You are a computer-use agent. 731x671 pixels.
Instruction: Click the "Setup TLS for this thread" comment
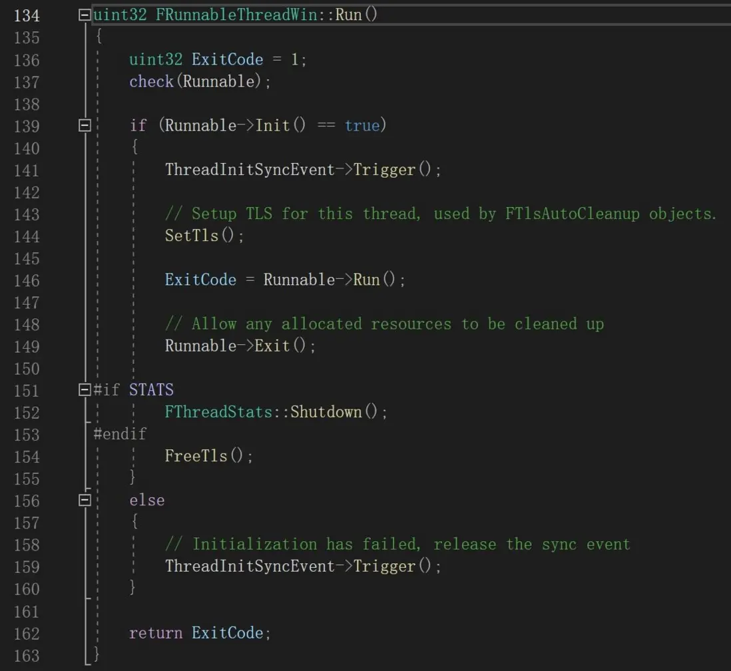pos(441,214)
